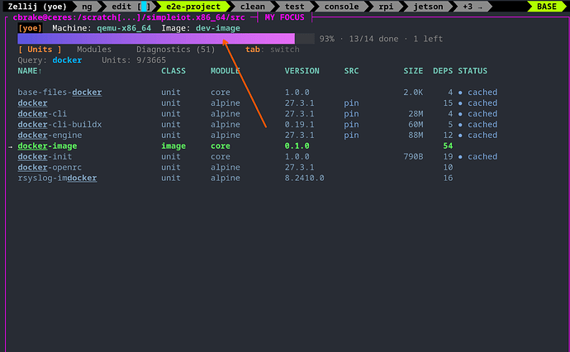Click the qemu-x86_64 machine name
This screenshot has width=570, height=352.
pyautogui.click(x=124, y=28)
